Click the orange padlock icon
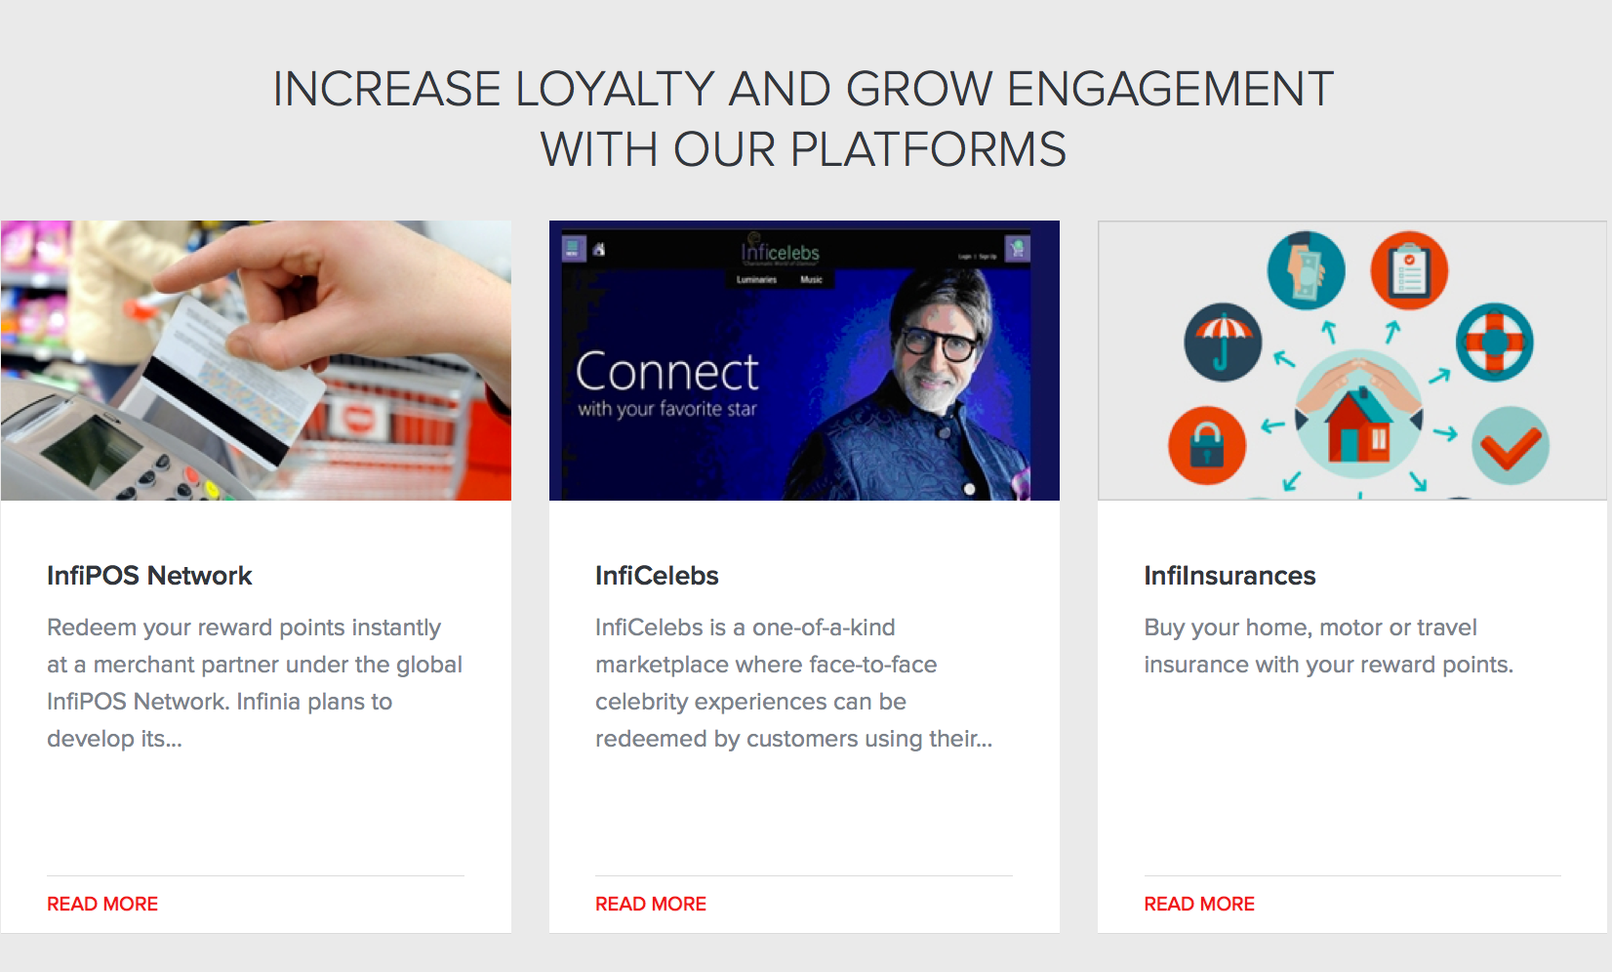Image resolution: width=1612 pixels, height=972 pixels. (1207, 445)
